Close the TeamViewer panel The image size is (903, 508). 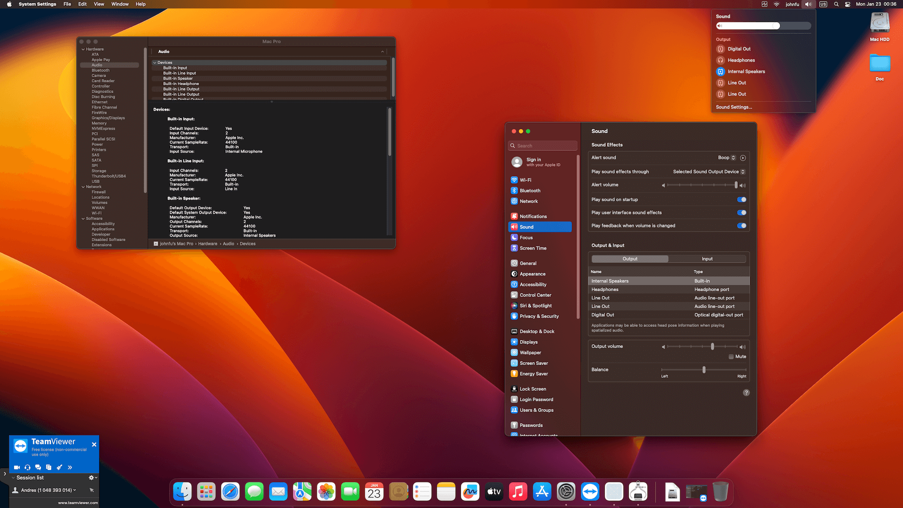point(94,444)
